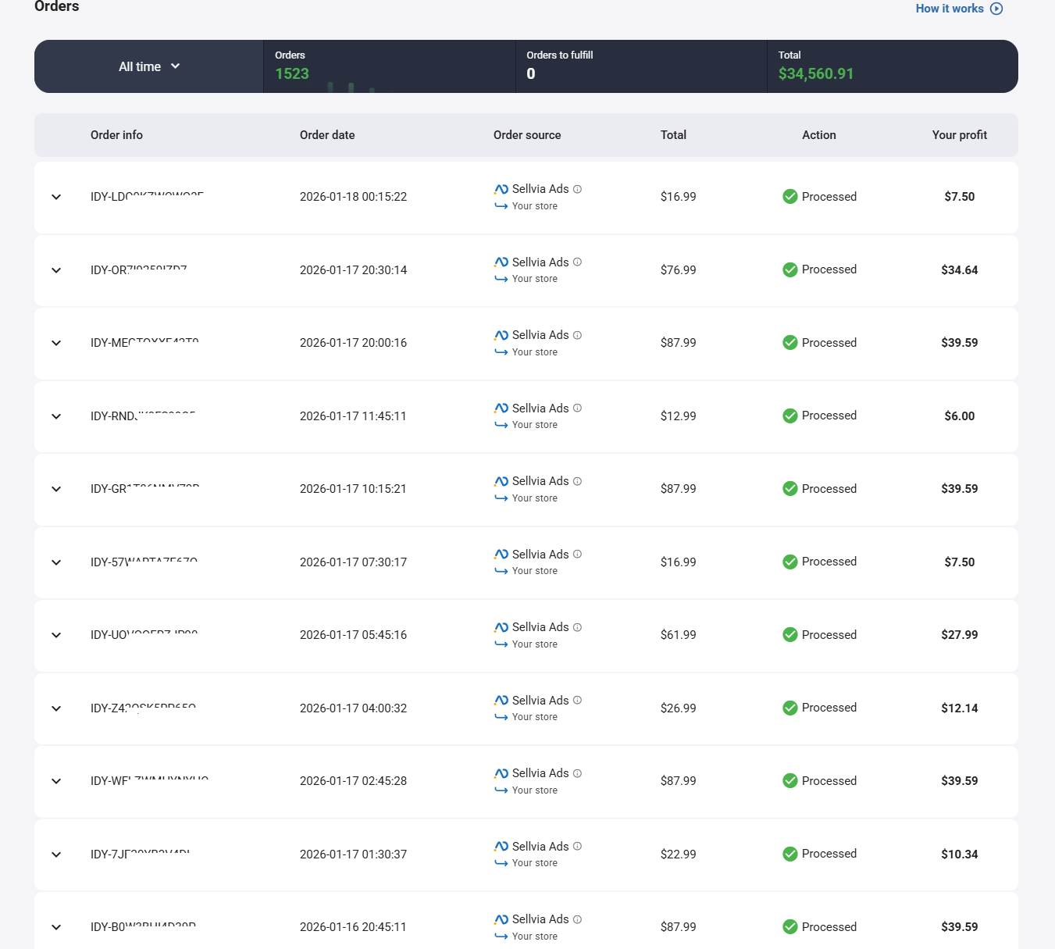Click Sellvia Ads info icon on $22.99 order
This screenshot has width=1055, height=949.
[577, 847]
